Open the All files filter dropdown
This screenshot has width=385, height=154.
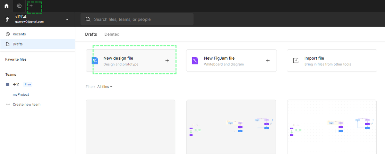click(x=105, y=87)
